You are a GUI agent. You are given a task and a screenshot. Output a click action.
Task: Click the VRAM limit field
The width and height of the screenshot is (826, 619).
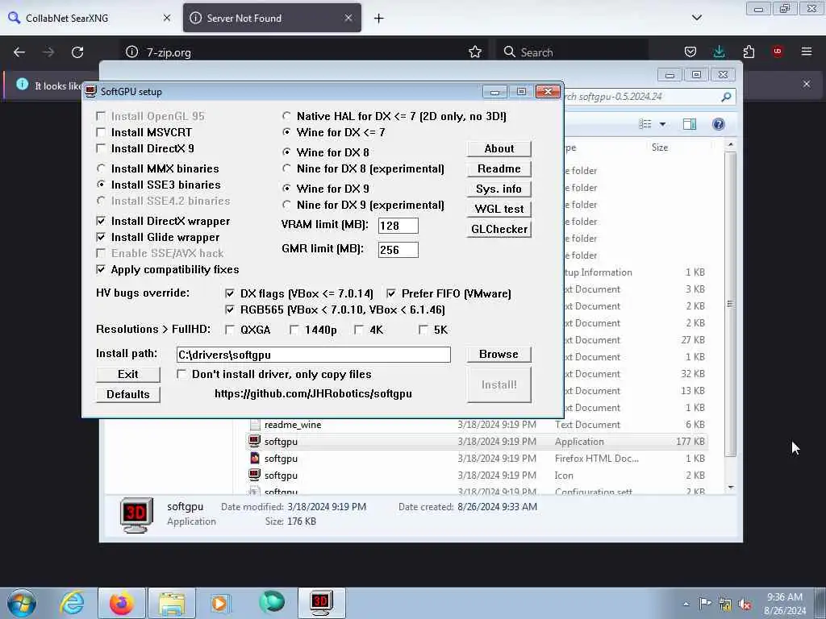tap(398, 226)
